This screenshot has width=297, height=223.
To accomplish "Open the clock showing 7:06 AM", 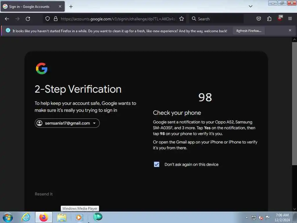I will pos(282,217).
